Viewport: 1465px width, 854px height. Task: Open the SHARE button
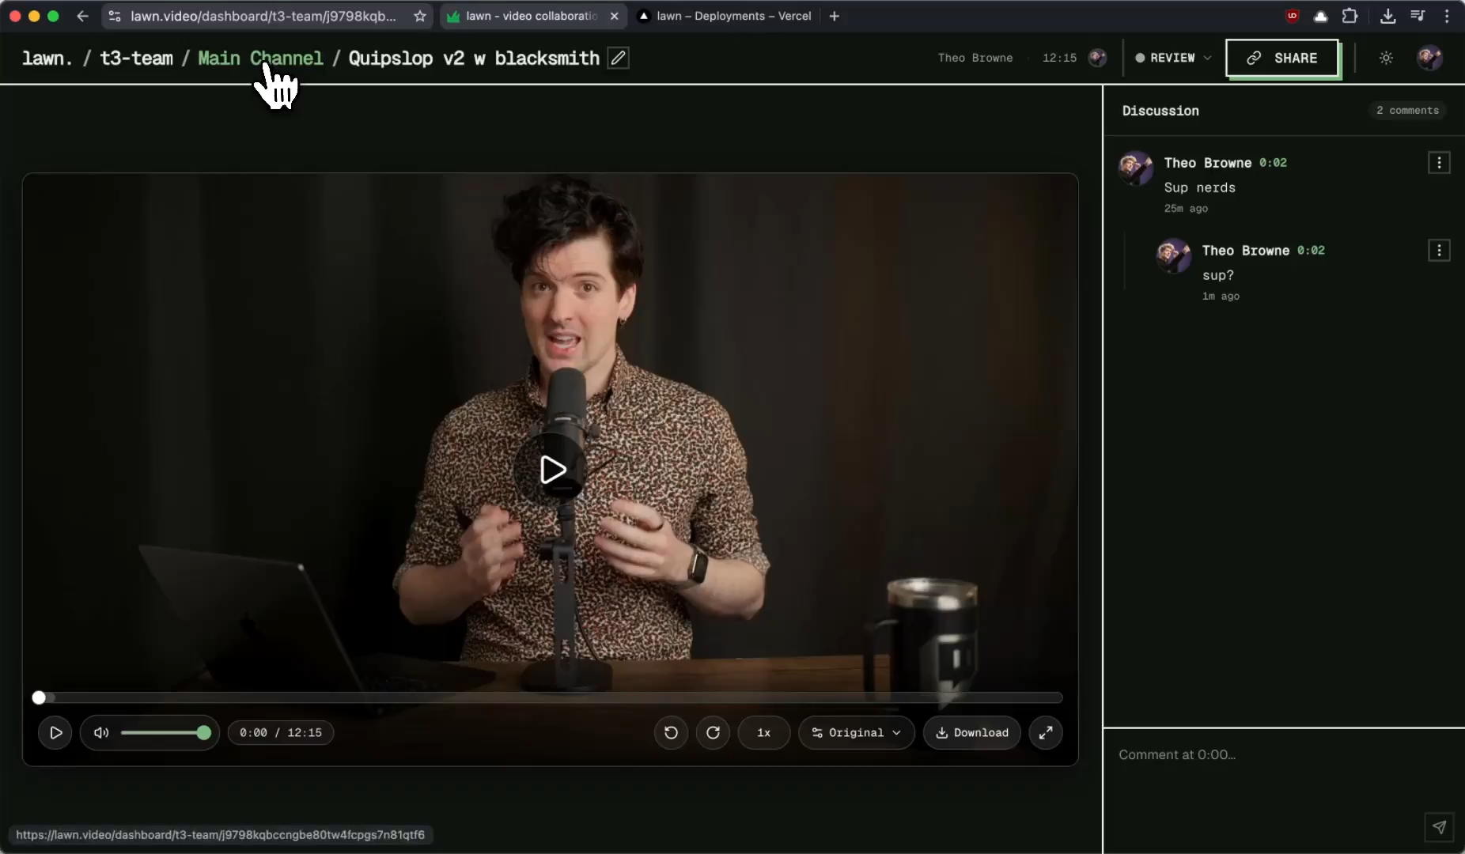1282,58
